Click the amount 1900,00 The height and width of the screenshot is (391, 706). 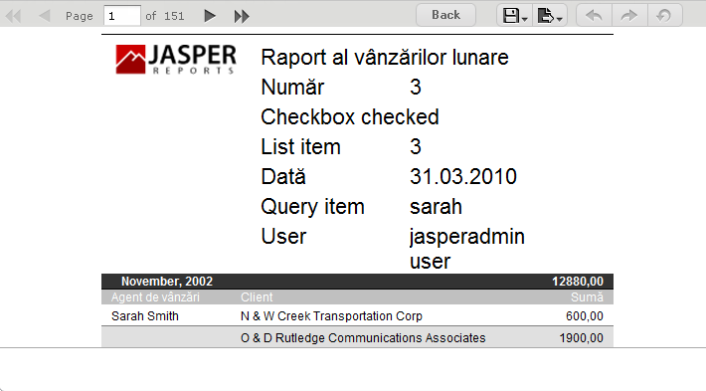(x=582, y=338)
